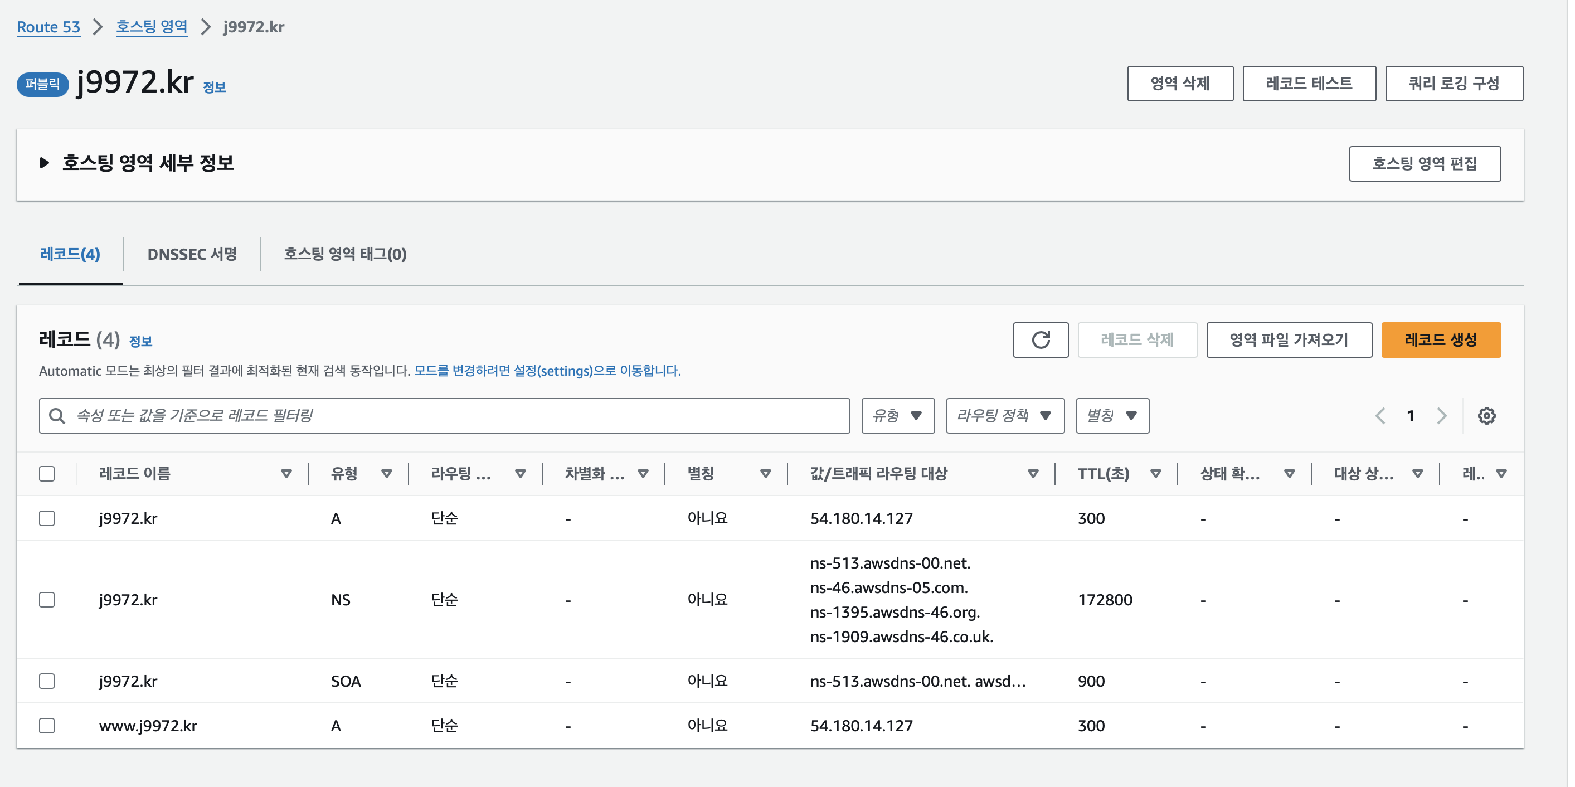Sort by 값/트래픽 라우팅 대상 column arrow
1575x787 pixels.
[x=1032, y=474]
